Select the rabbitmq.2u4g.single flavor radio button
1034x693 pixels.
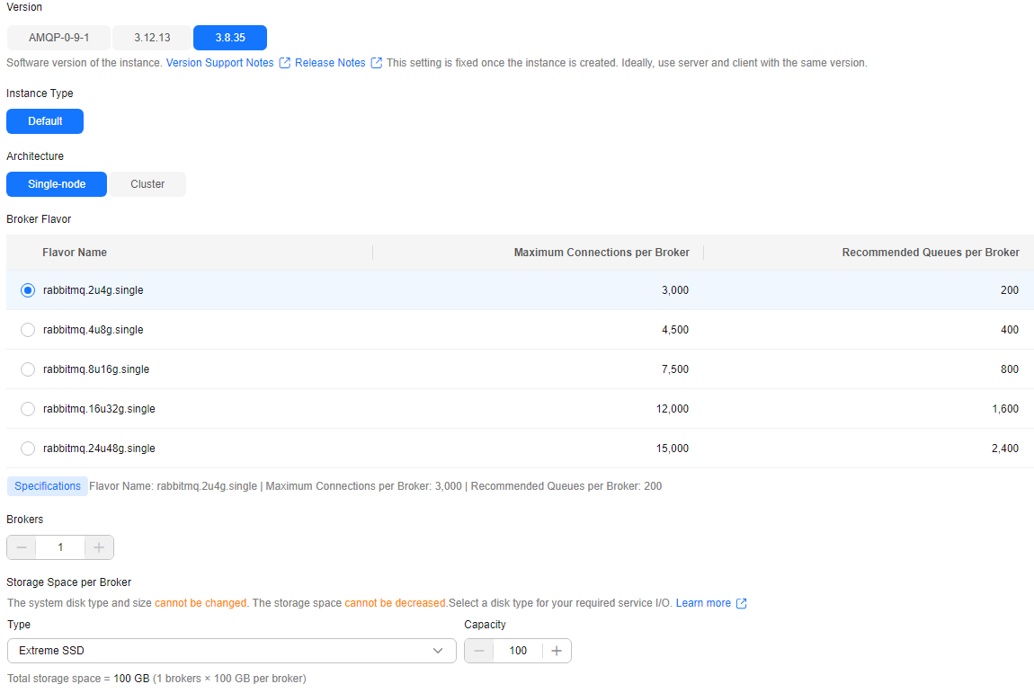pos(28,290)
